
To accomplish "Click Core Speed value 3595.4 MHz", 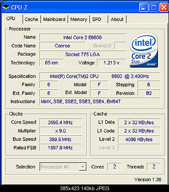I will coord(60,122).
